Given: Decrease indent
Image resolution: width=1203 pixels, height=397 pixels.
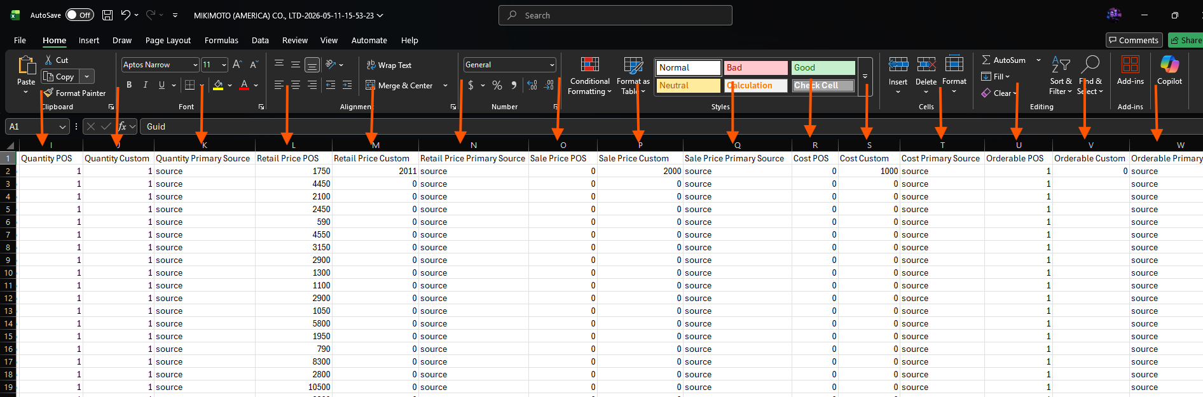Looking at the screenshot, I should 331,84.
